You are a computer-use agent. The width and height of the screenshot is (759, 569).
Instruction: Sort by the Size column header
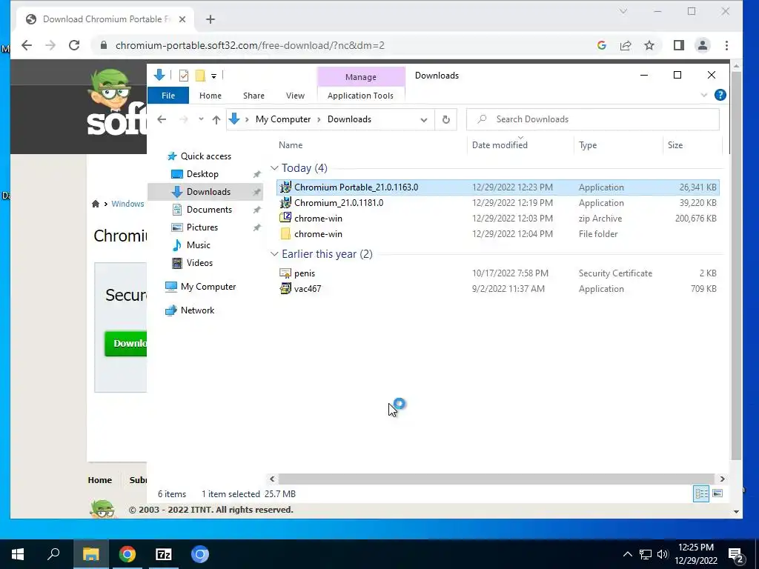675,145
